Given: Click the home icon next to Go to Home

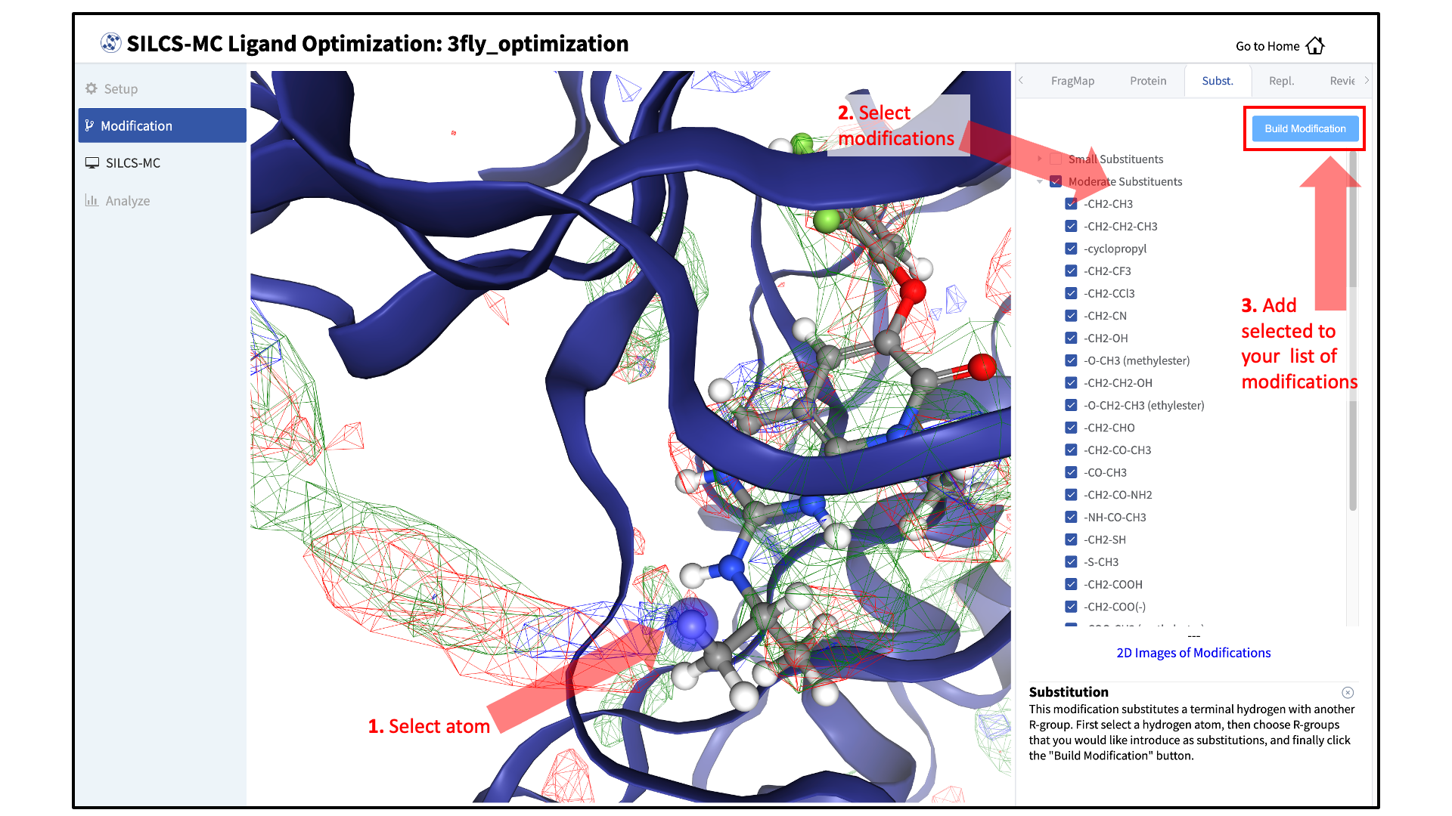Looking at the screenshot, I should [x=1315, y=46].
